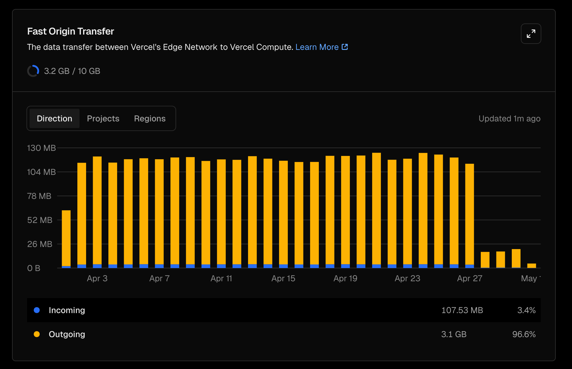Expand the Fast Origin Transfer chart fullscreen
The height and width of the screenshot is (369, 572).
pyautogui.click(x=531, y=34)
